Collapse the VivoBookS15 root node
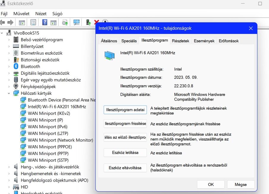 tap(2, 33)
